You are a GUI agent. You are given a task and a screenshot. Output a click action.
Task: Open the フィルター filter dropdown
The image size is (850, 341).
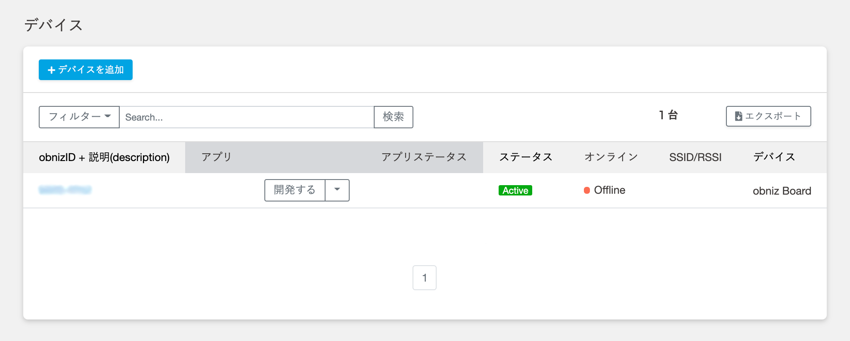click(x=79, y=117)
